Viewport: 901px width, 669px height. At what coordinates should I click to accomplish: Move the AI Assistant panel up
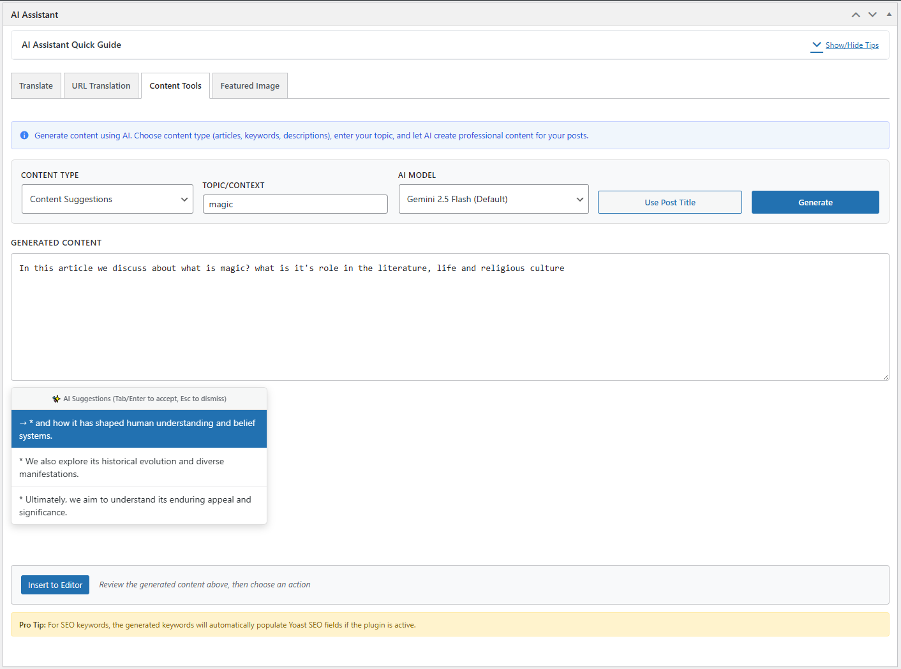coord(856,15)
